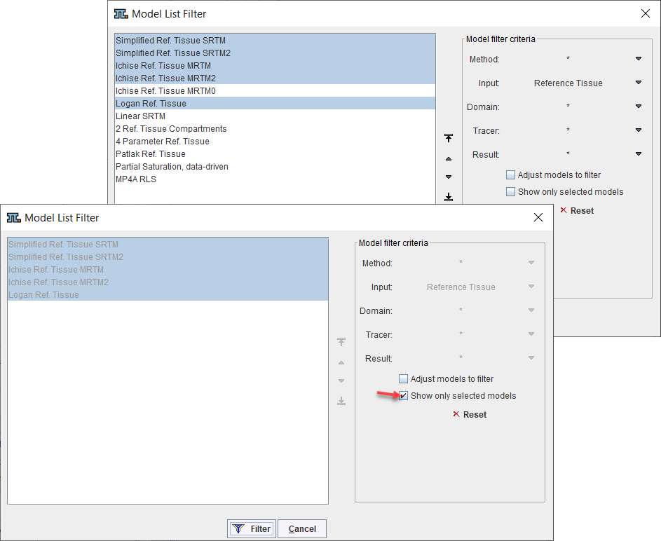This screenshot has height=541, width=661.
Task: Click move-down arrow in front window
Action: [x=341, y=381]
